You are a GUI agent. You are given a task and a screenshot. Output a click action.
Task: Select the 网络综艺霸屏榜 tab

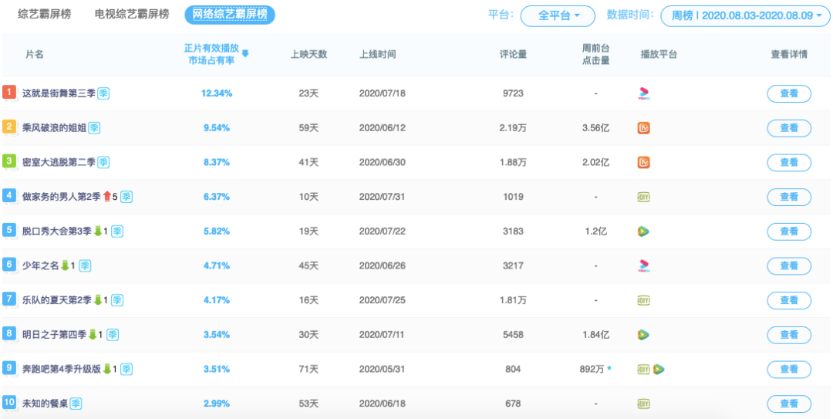[x=230, y=15]
